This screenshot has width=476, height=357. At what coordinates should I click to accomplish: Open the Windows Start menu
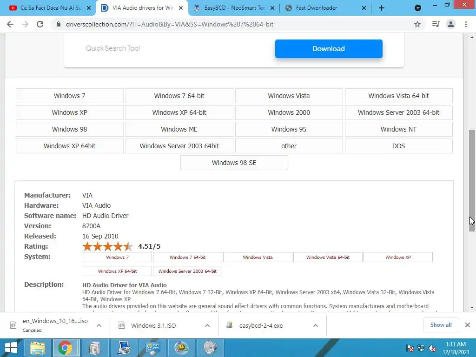[x=11, y=348]
